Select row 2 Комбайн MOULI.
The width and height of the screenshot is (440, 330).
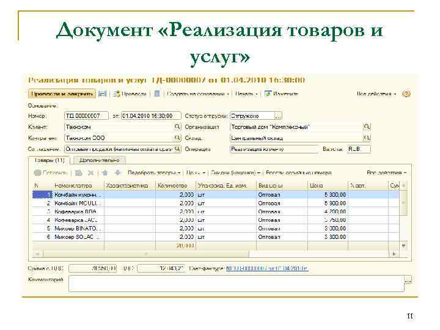point(216,203)
